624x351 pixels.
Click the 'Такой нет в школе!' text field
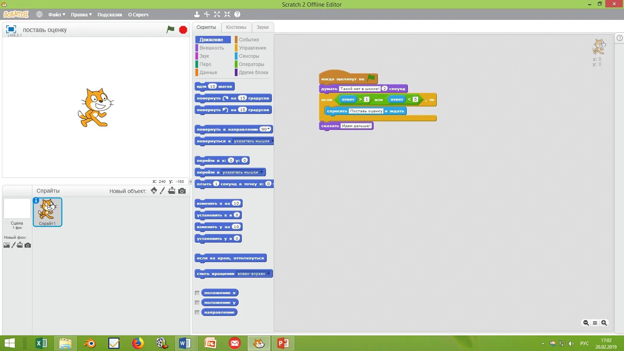(360, 89)
